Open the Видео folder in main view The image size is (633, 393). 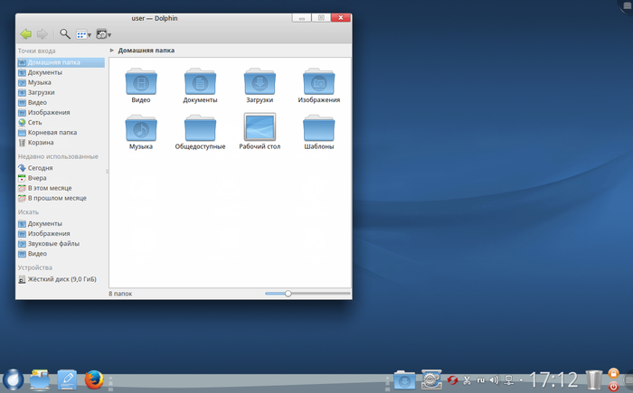point(140,83)
